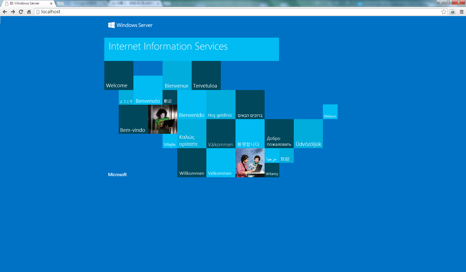Click the browser Back arrow
The width and height of the screenshot is (466, 272).
coord(5,12)
